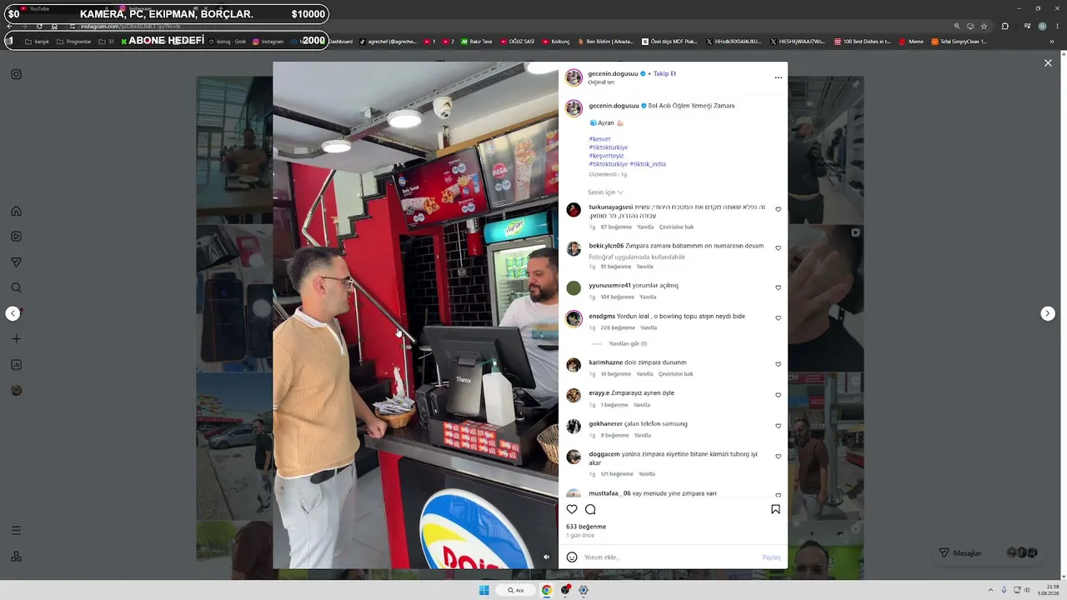The image size is (1067, 600).
Task: Click the Create plus icon in sidebar
Action: (x=16, y=339)
